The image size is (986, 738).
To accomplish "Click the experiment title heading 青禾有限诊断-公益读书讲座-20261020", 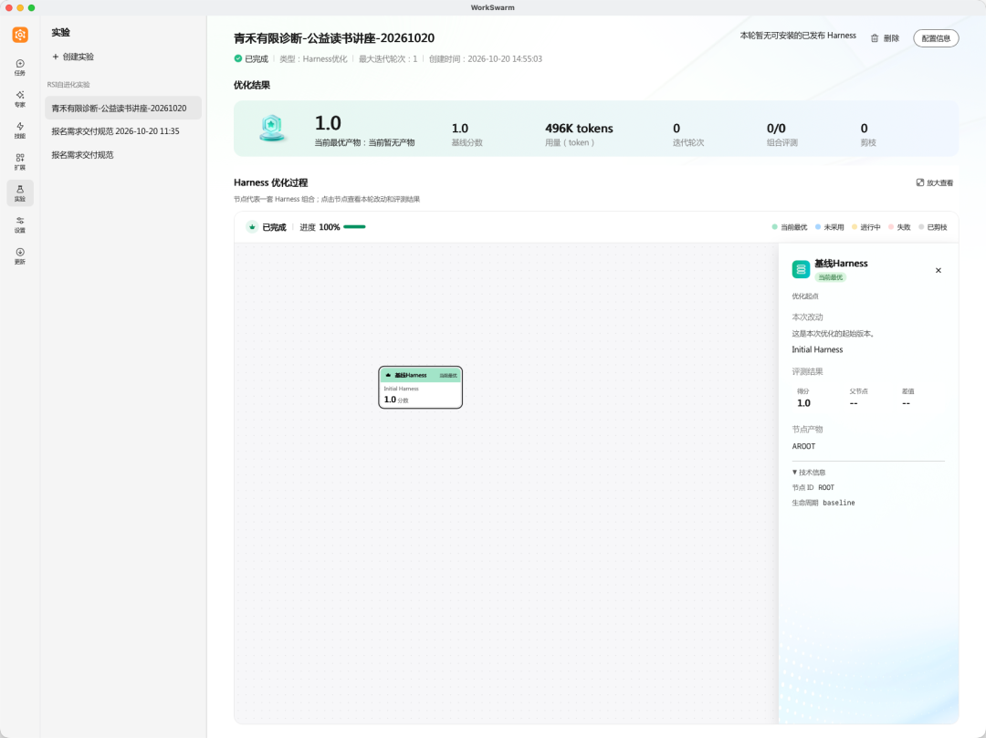I will pos(334,38).
